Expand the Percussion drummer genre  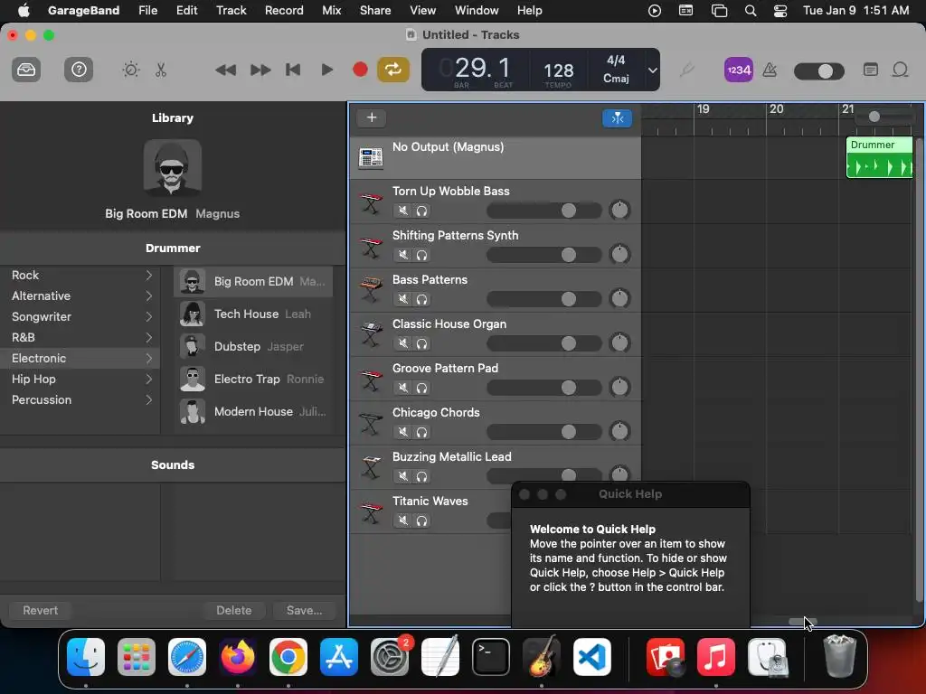point(149,400)
